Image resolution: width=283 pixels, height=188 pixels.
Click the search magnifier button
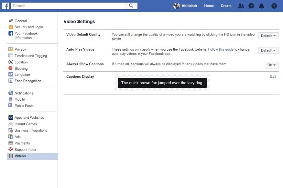(131, 6)
